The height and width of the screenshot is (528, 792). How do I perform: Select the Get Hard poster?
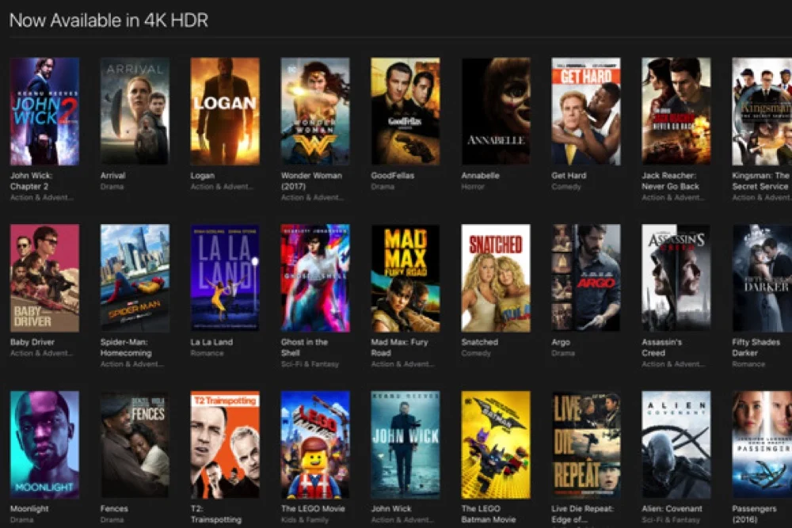(586, 112)
